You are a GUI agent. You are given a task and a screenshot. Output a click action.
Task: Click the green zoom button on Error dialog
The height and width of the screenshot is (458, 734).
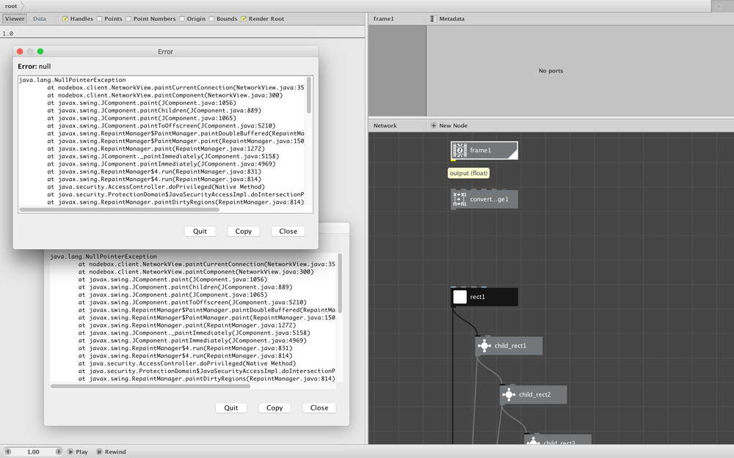[40, 51]
